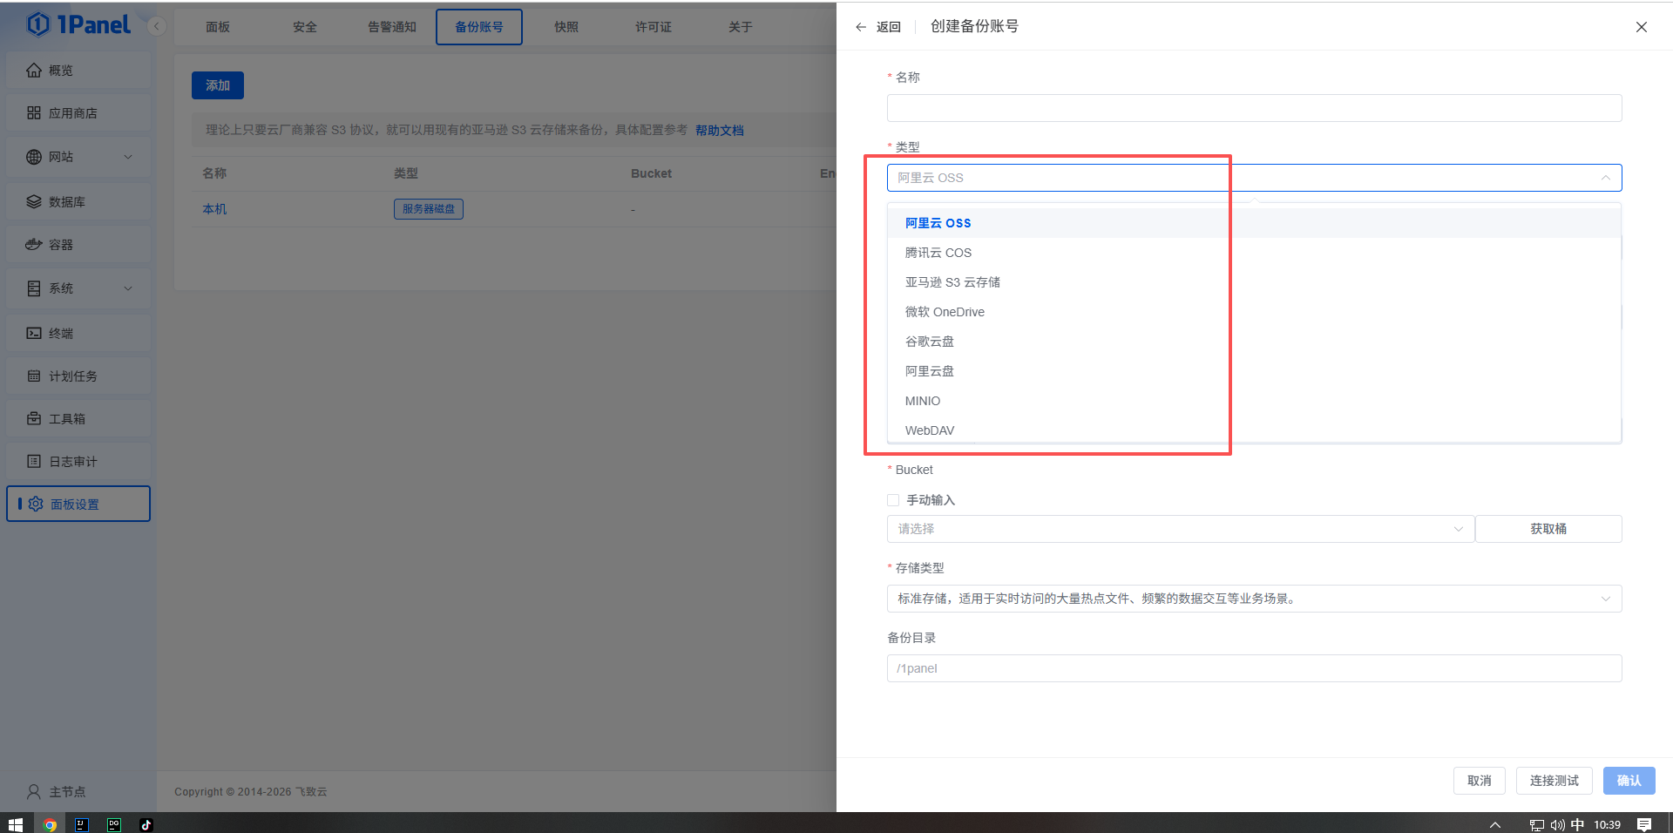Viewport: 1673px width, 833px height.
Task: Expand the Bucket selection dropdown
Action: click(1180, 529)
